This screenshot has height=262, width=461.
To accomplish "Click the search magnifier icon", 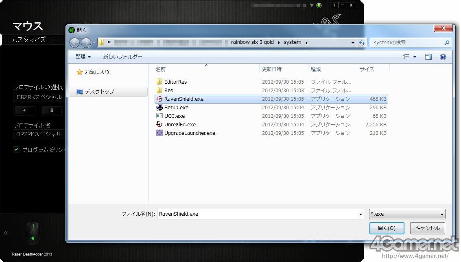I will [x=447, y=43].
